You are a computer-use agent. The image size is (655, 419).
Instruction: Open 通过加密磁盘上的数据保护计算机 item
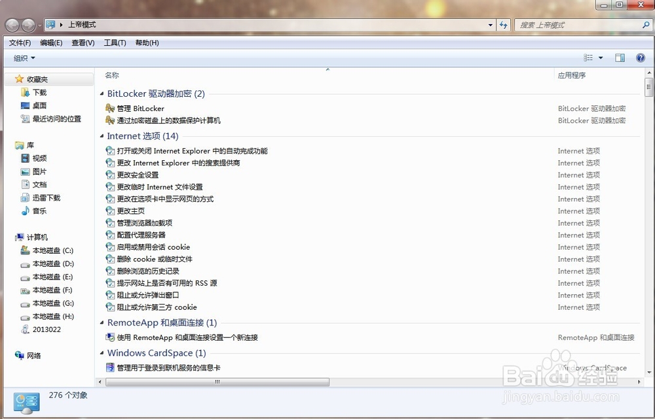(169, 120)
